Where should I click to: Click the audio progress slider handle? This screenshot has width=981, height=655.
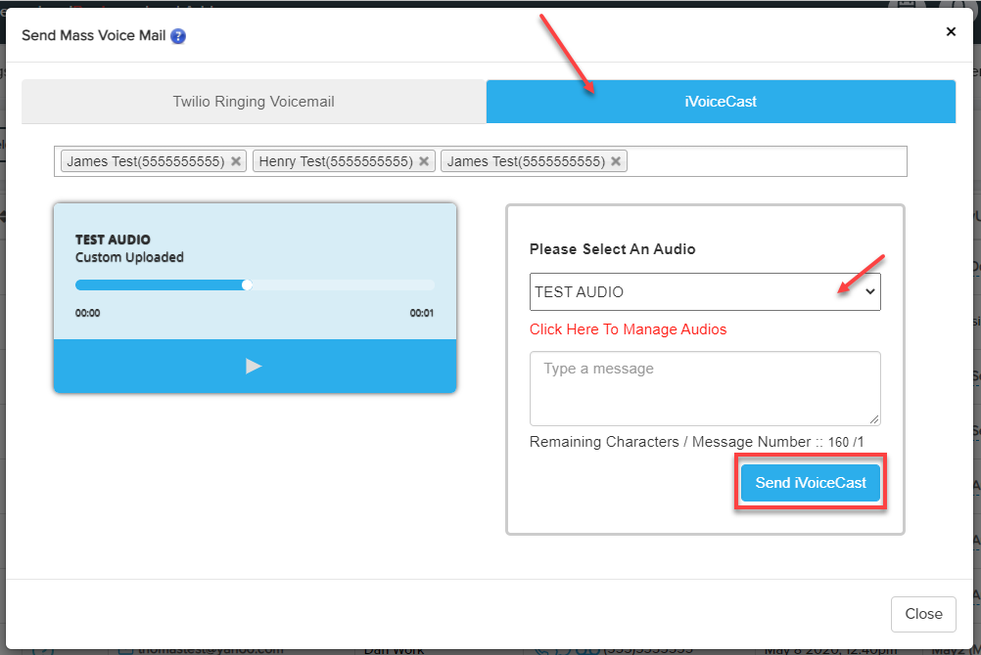(x=248, y=284)
